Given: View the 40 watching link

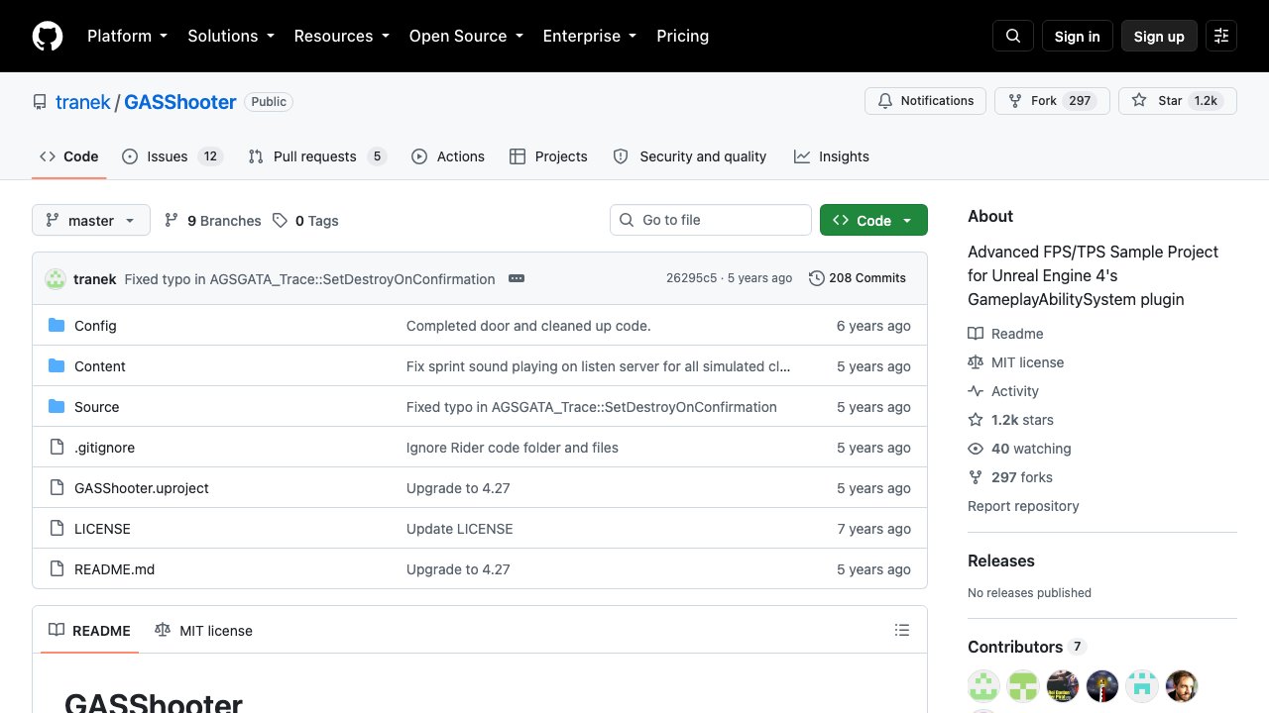Looking at the screenshot, I should pyautogui.click(x=1019, y=449).
